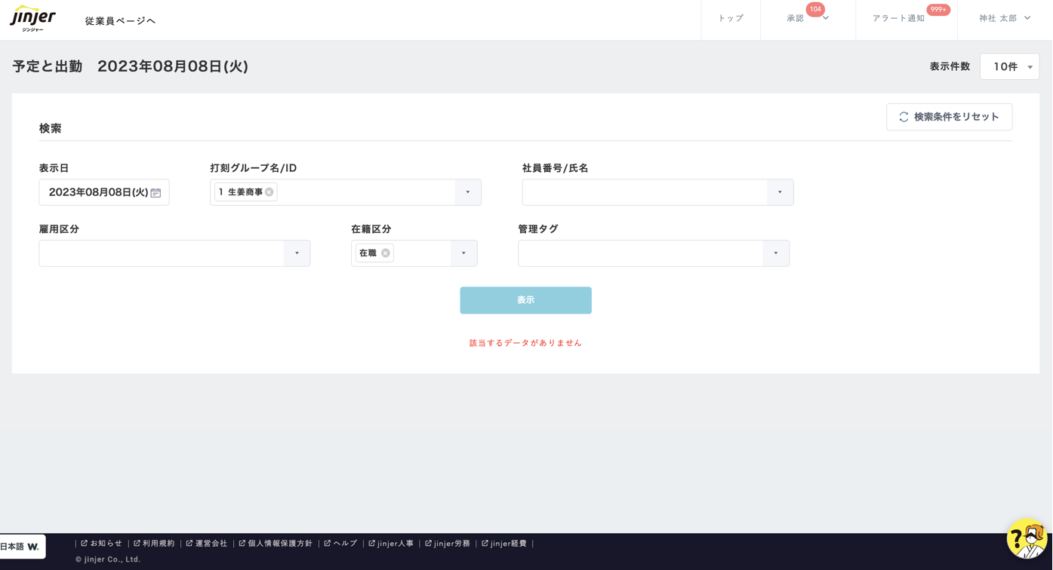Open the 在籍区分 dropdown arrow
This screenshot has width=1053, height=570.
click(463, 253)
